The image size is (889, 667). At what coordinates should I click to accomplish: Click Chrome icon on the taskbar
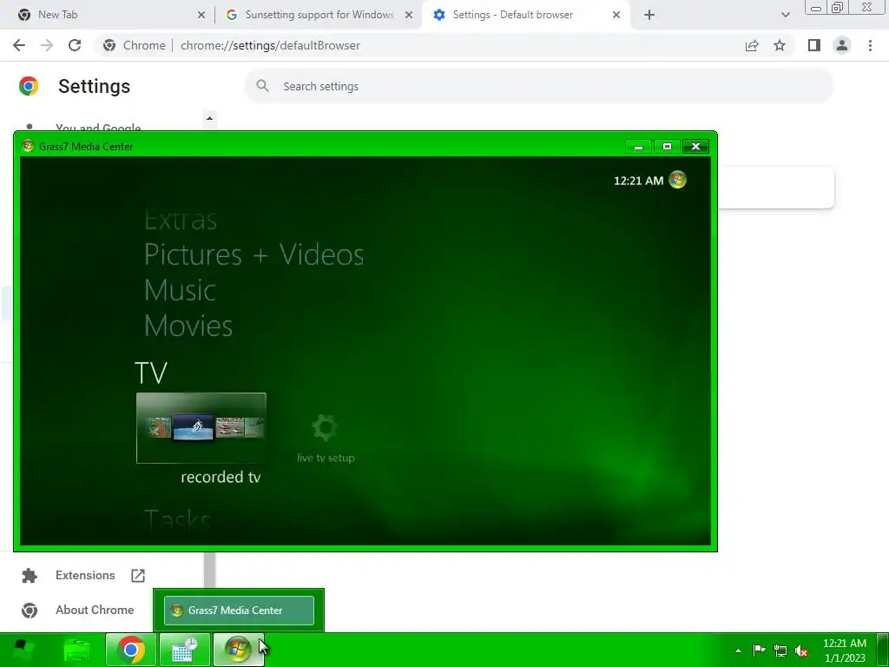coord(131,650)
